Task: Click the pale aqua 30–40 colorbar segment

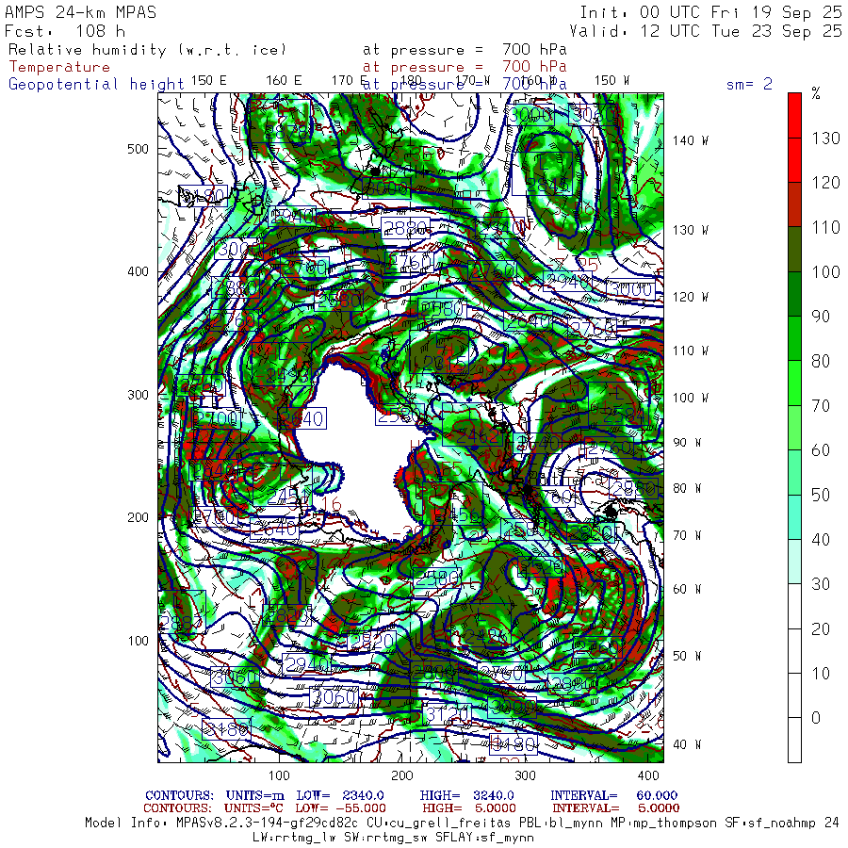Action: pyautogui.click(x=794, y=562)
